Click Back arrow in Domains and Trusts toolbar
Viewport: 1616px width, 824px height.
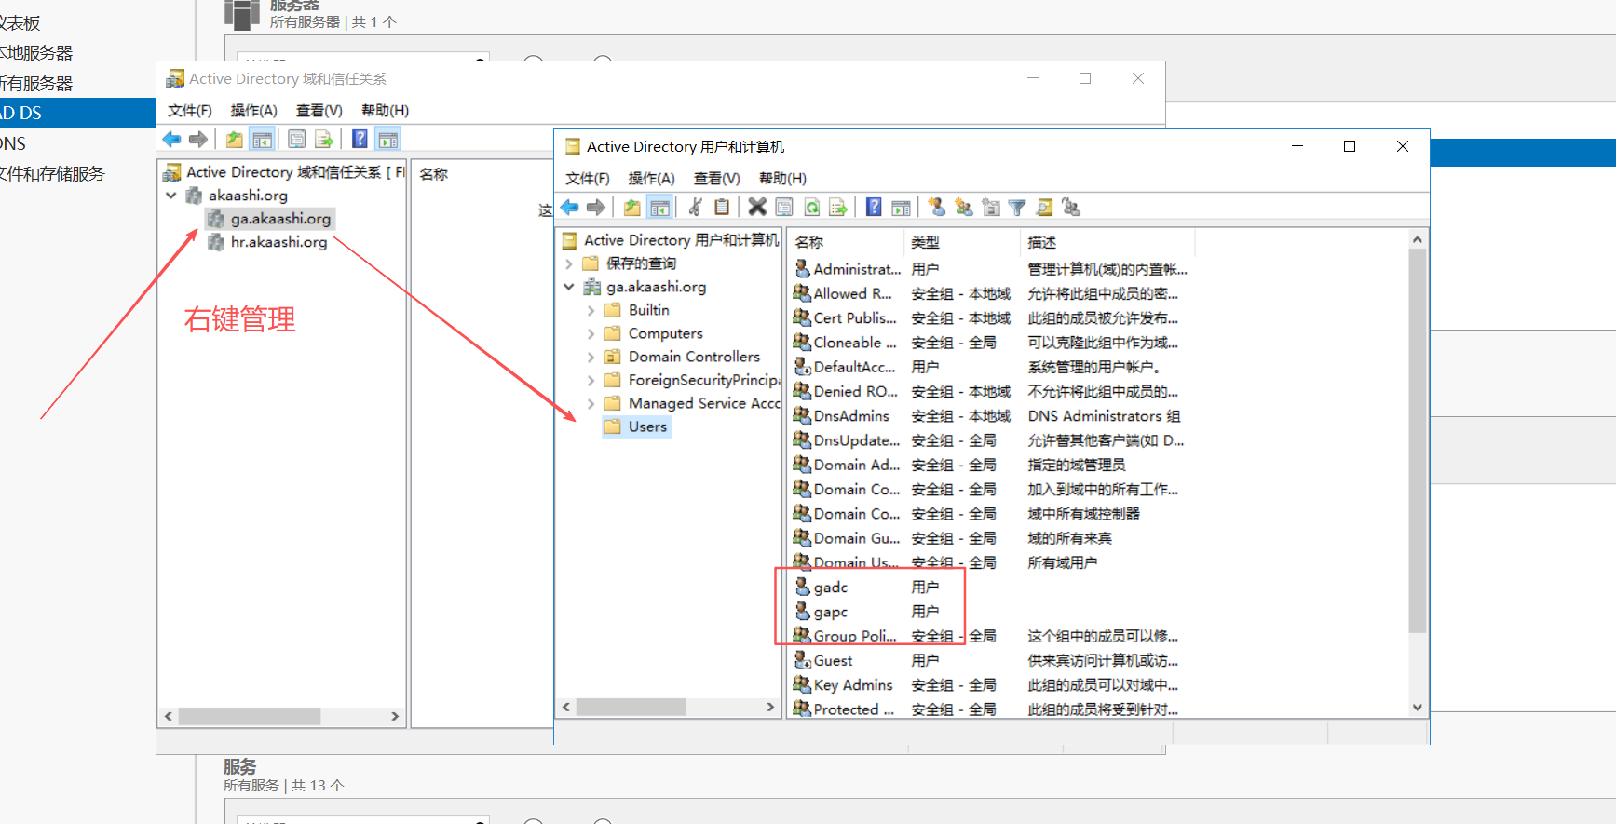click(x=171, y=140)
